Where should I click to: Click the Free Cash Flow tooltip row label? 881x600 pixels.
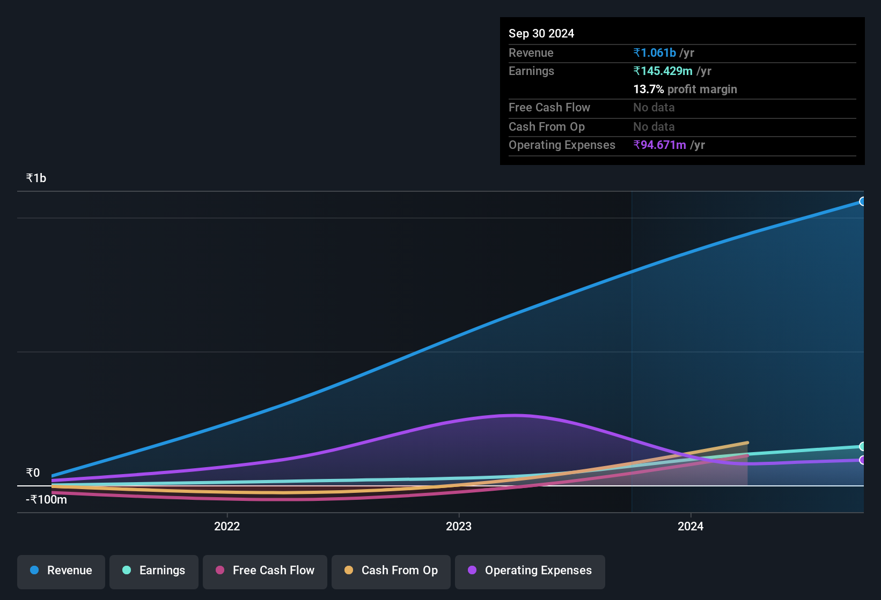click(549, 107)
